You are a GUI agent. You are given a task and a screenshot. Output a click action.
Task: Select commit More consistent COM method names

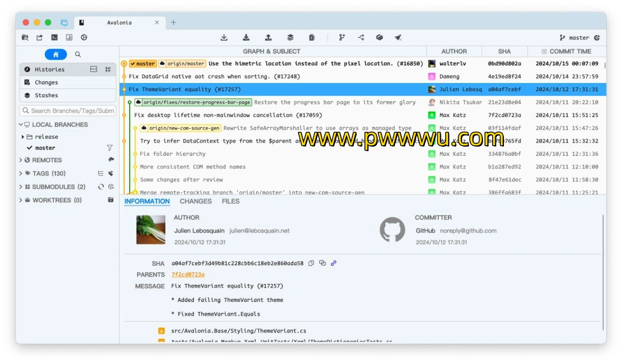pyautogui.click(x=363, y=166)
